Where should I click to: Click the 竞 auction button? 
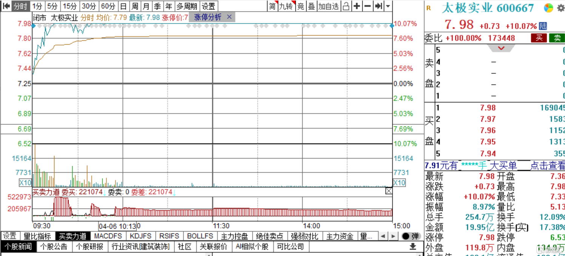pyautogui.click(x=301, y=6)
